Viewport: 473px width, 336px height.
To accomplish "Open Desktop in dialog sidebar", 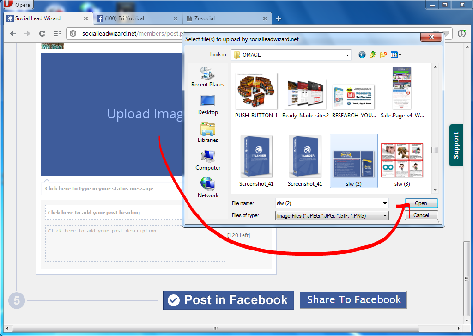I will coord(208,105).
